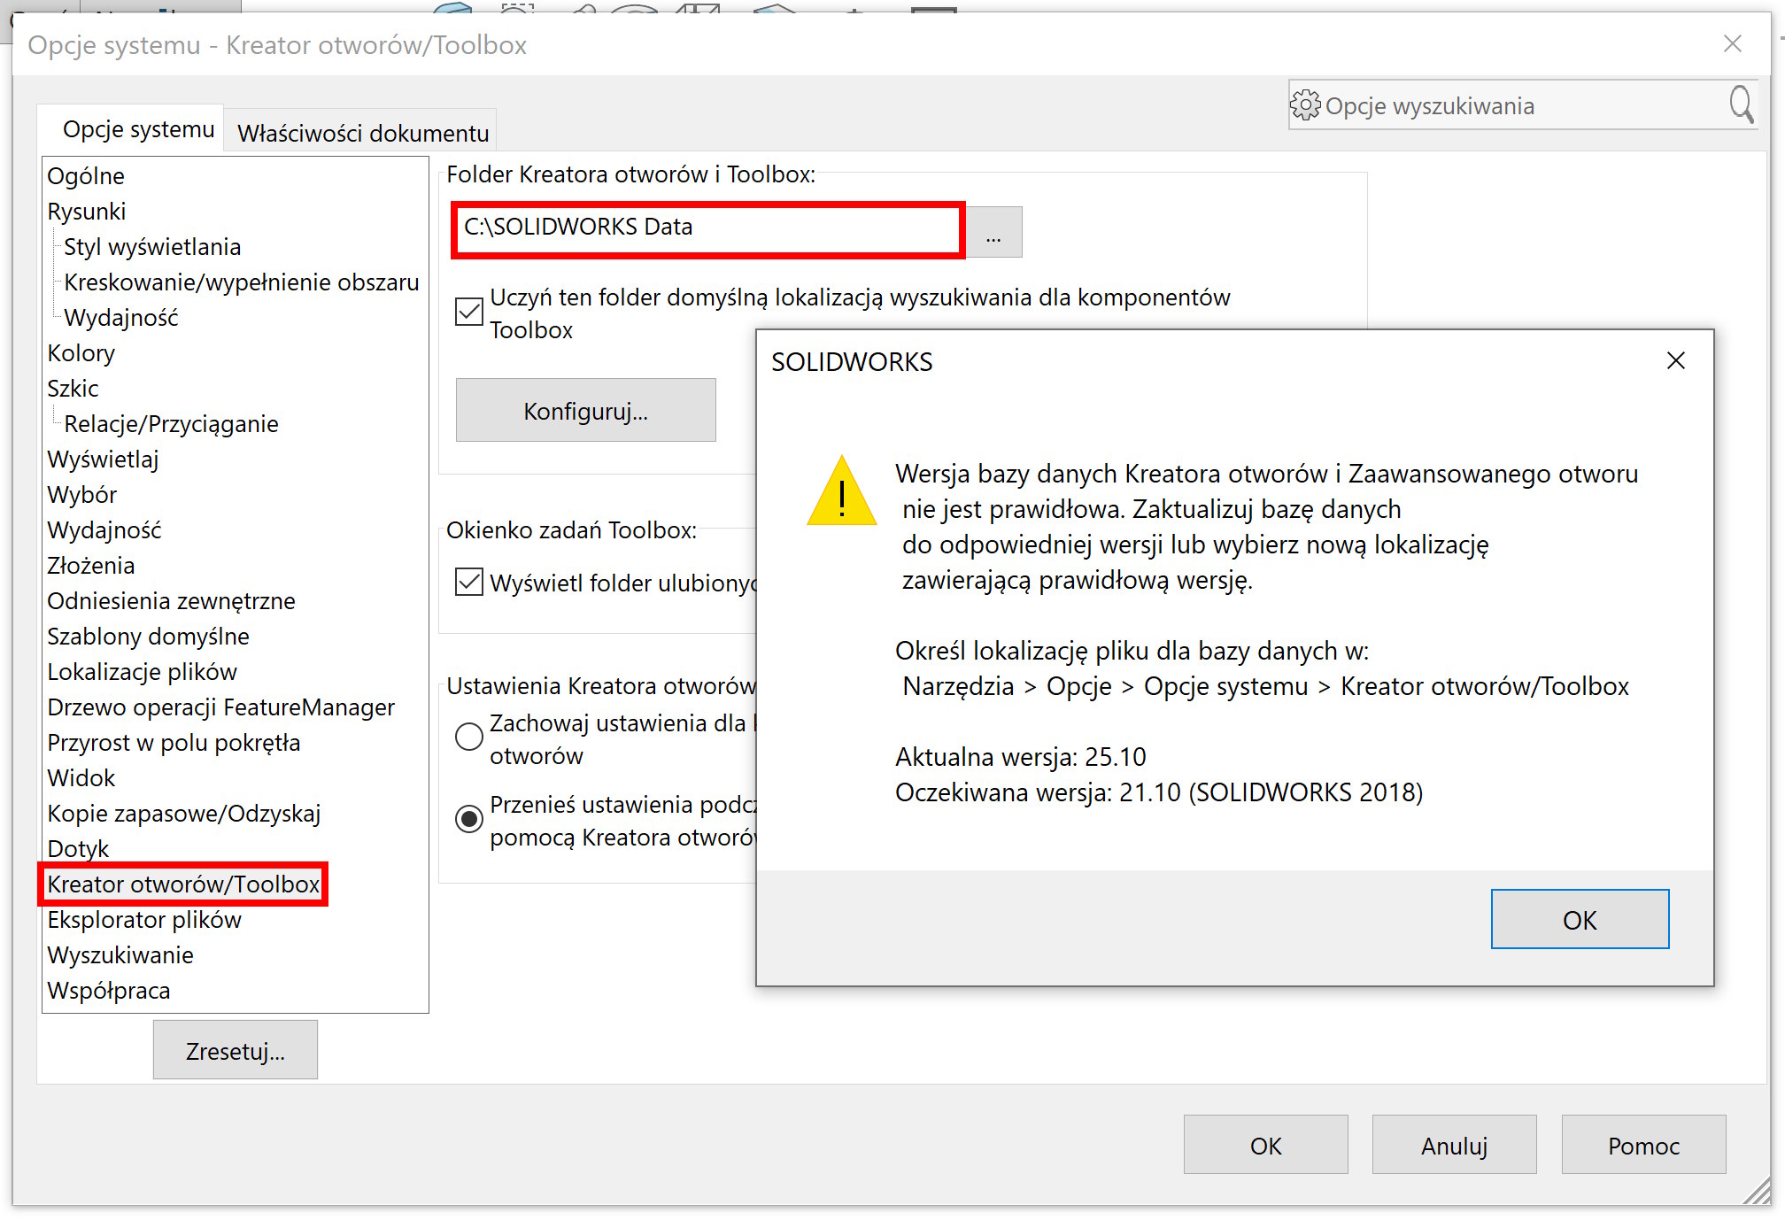This screenshot has width=1785, height=1228.
Task: Select Styl wyświetlania tree item
Action: (152, 247)
